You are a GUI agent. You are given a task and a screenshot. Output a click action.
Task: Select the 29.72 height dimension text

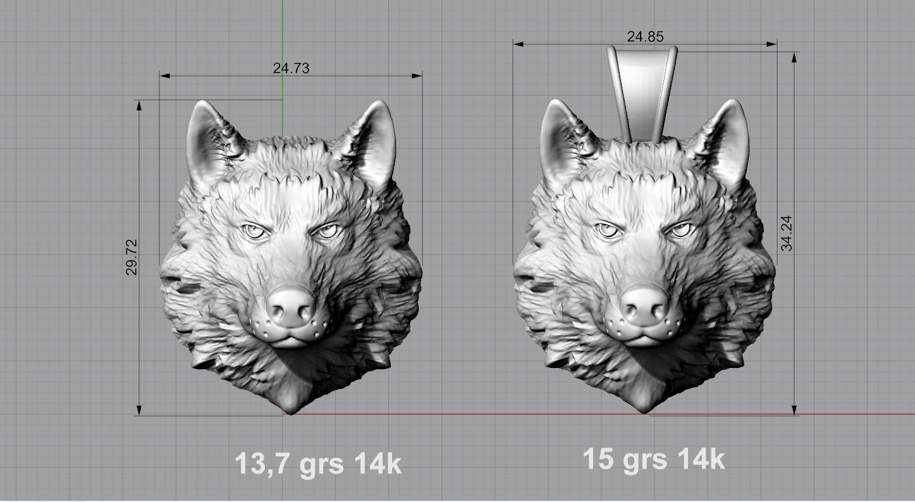pyautogui.click(x=132, y=257)
